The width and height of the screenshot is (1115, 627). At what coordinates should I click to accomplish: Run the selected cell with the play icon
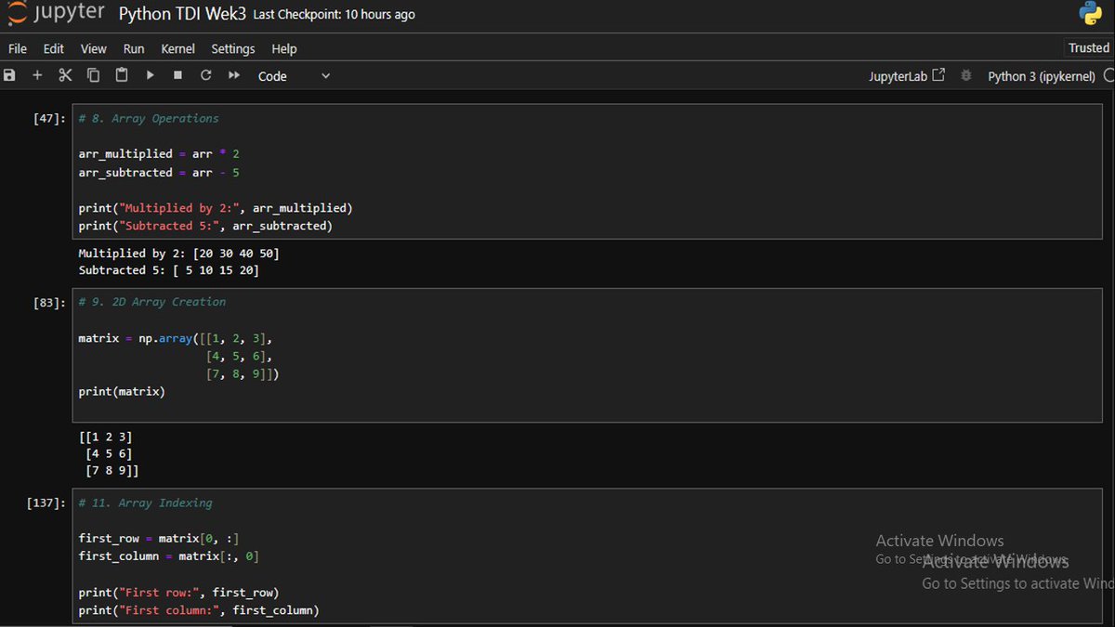(x=150, y=76)
